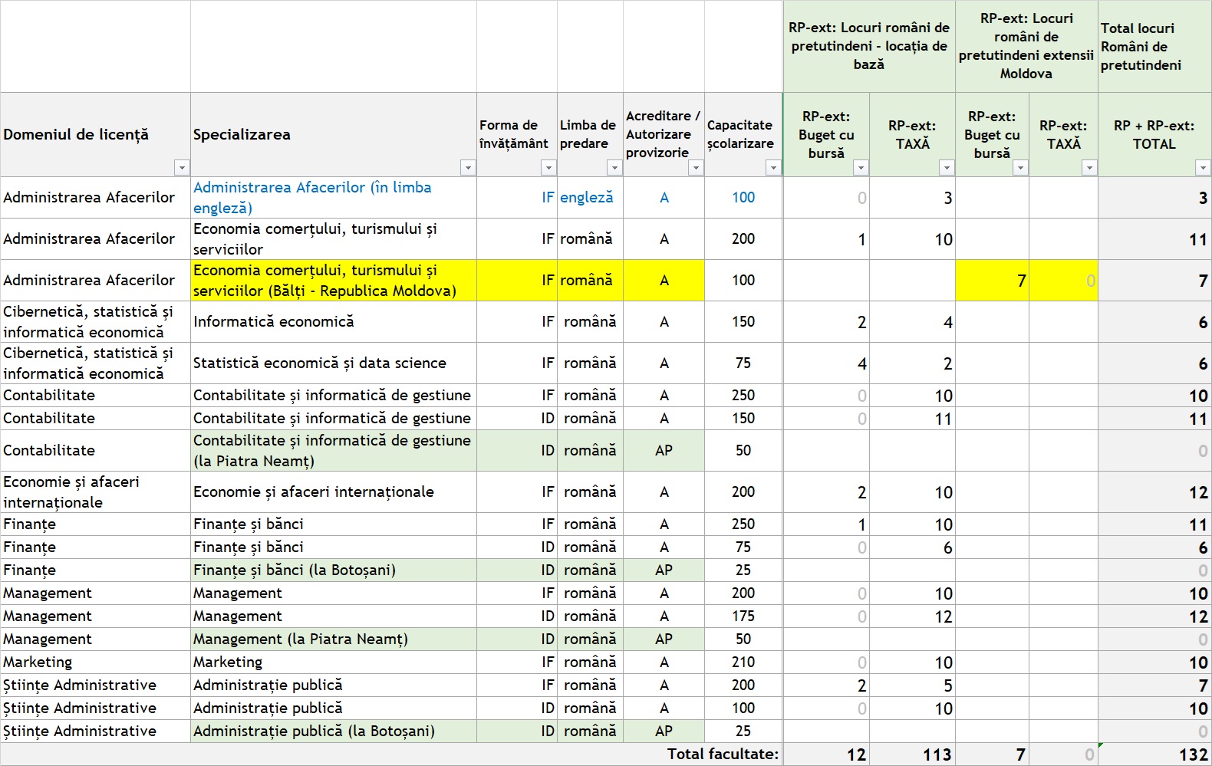
Task: Select 'Științe Administrative' cell in last data row
Action: [95, 731]
